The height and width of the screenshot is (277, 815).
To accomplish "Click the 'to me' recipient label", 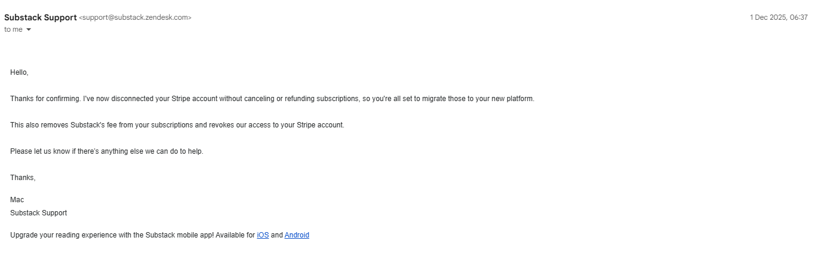I will coord(13,29).
